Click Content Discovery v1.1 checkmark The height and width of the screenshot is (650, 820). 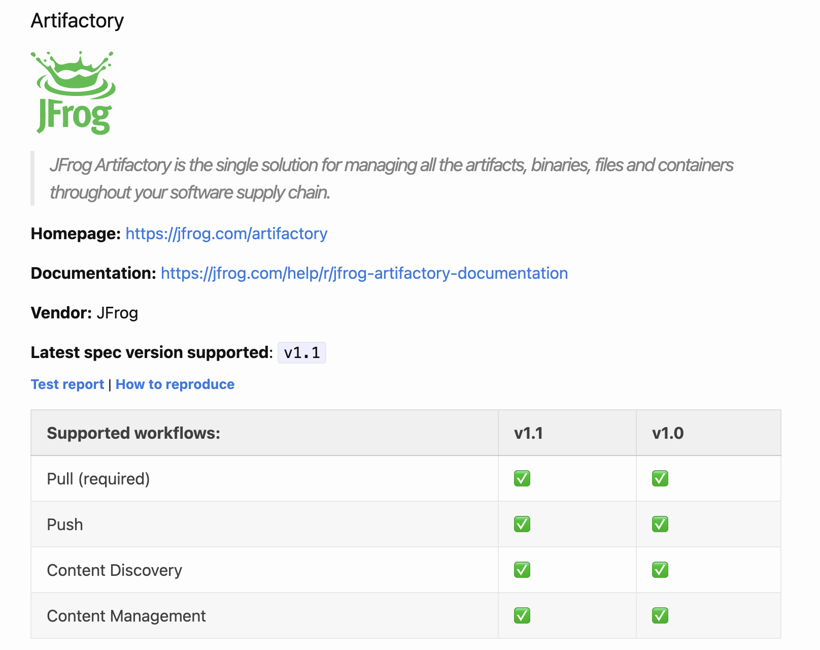click(x=522, y=570)
